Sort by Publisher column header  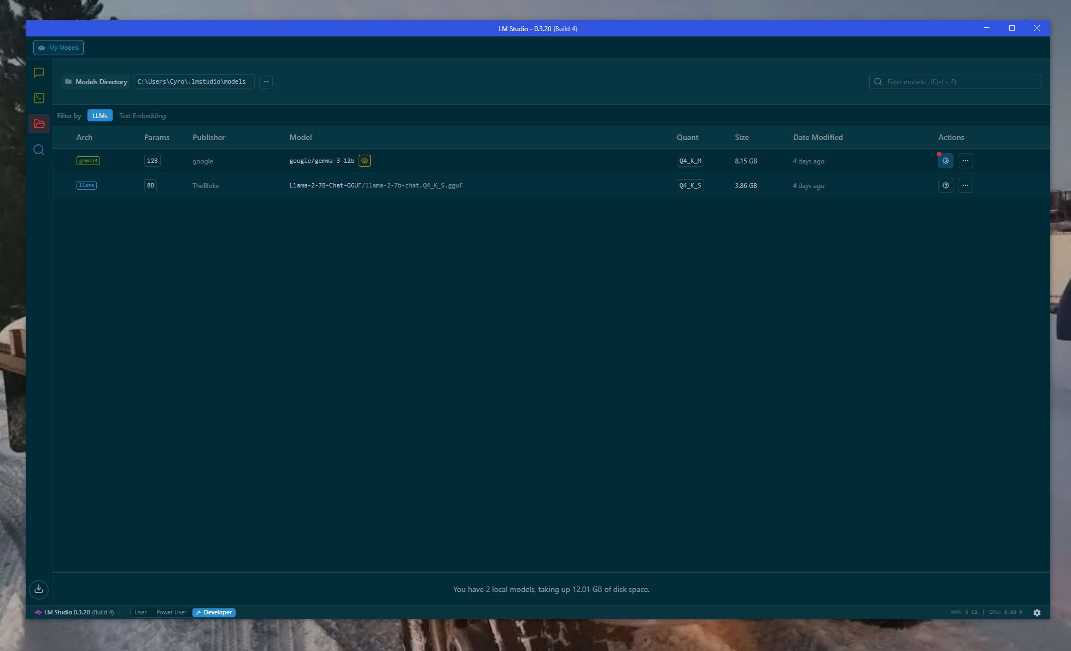pos(208,137)
